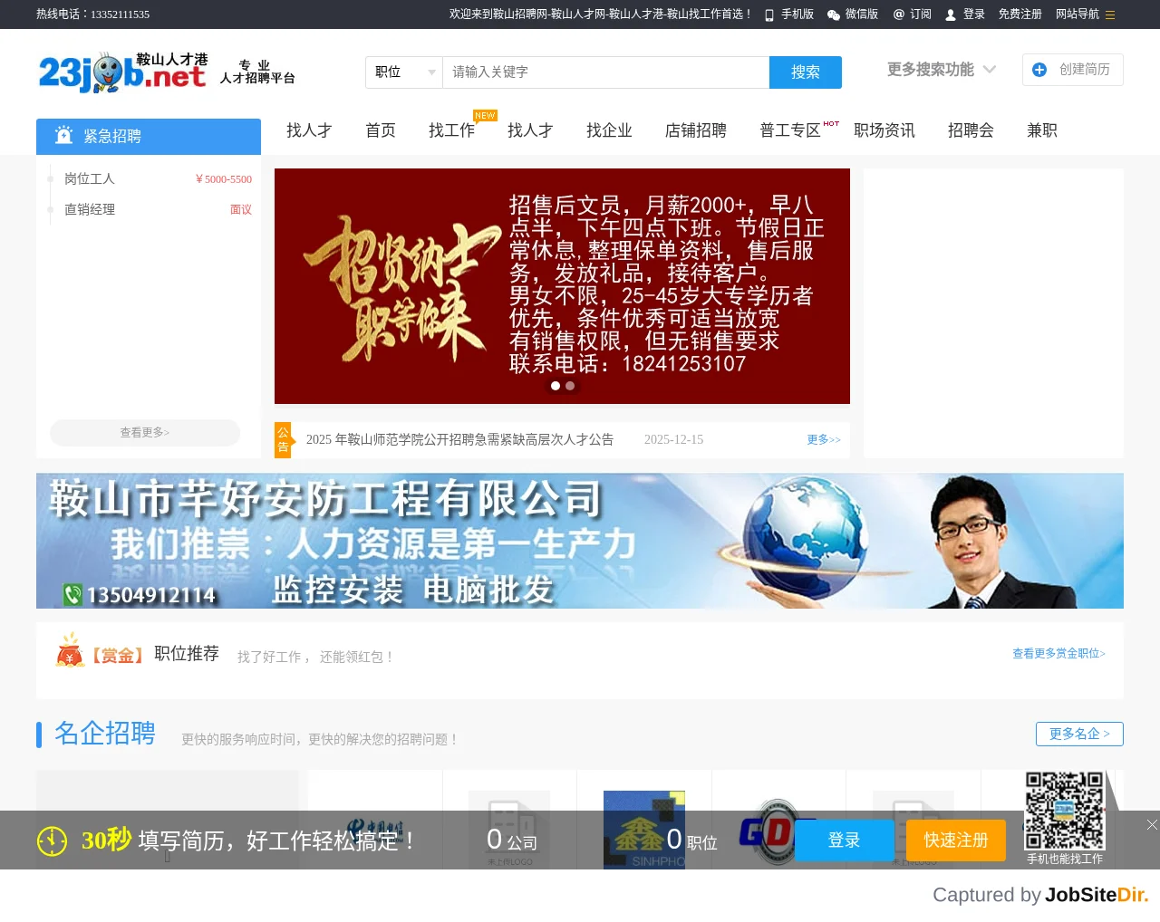Screen dimensions: 1160x922
Task: Expand 更多搜索功能 options
Action: click(941, 70)
